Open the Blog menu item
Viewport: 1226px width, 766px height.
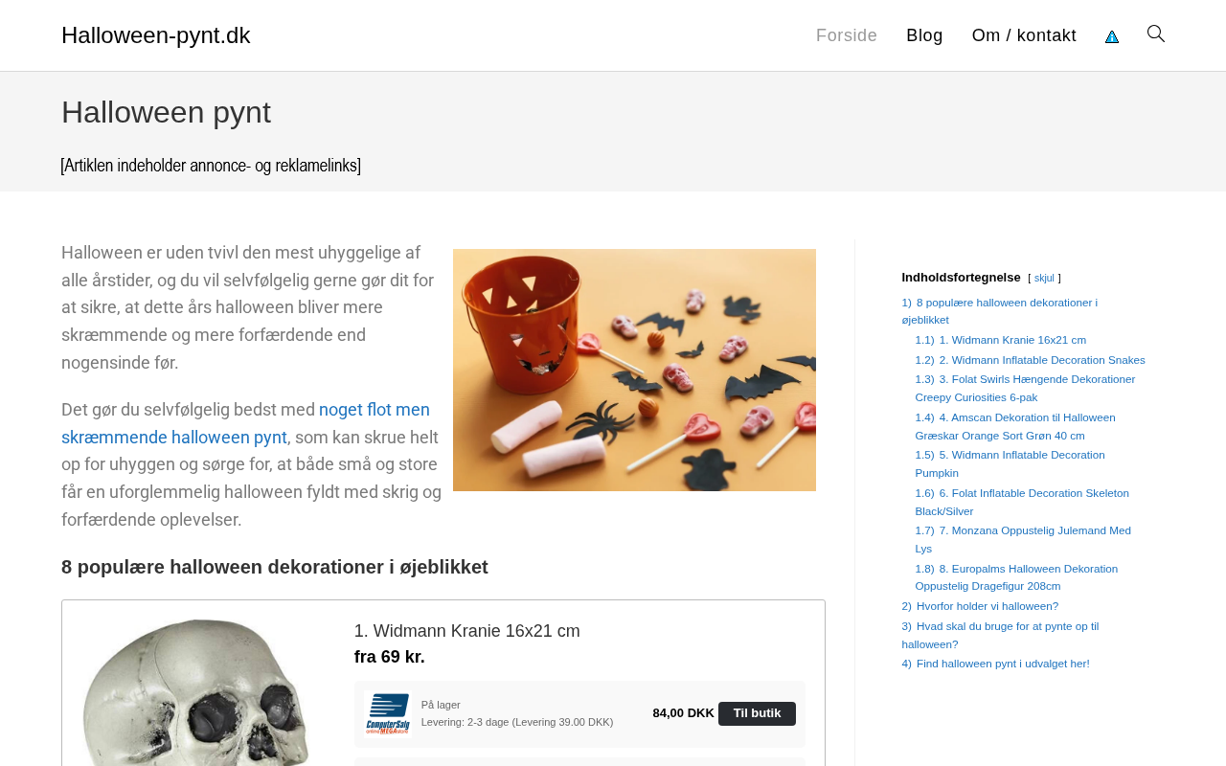pos(924,35)
